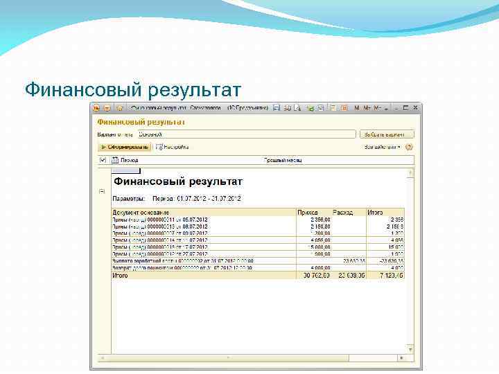499x374 pixels.
Task: Click the Вариант отчета input field
Action: pos(247,134)
